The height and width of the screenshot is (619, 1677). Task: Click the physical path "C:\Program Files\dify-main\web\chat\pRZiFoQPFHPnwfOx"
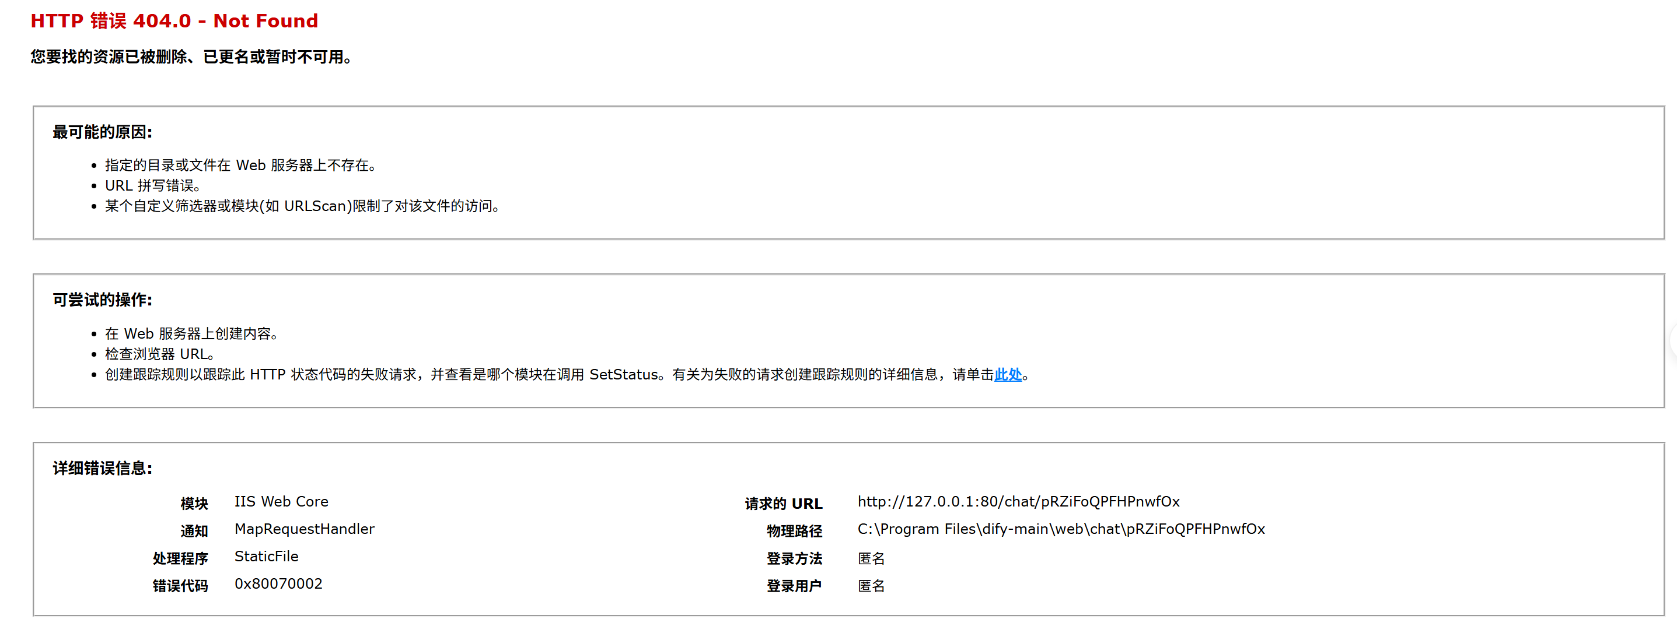tap(1061, 529)
